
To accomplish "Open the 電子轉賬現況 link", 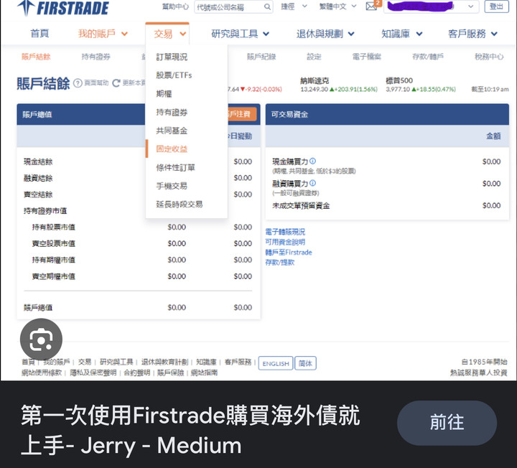I will [285, 232].
